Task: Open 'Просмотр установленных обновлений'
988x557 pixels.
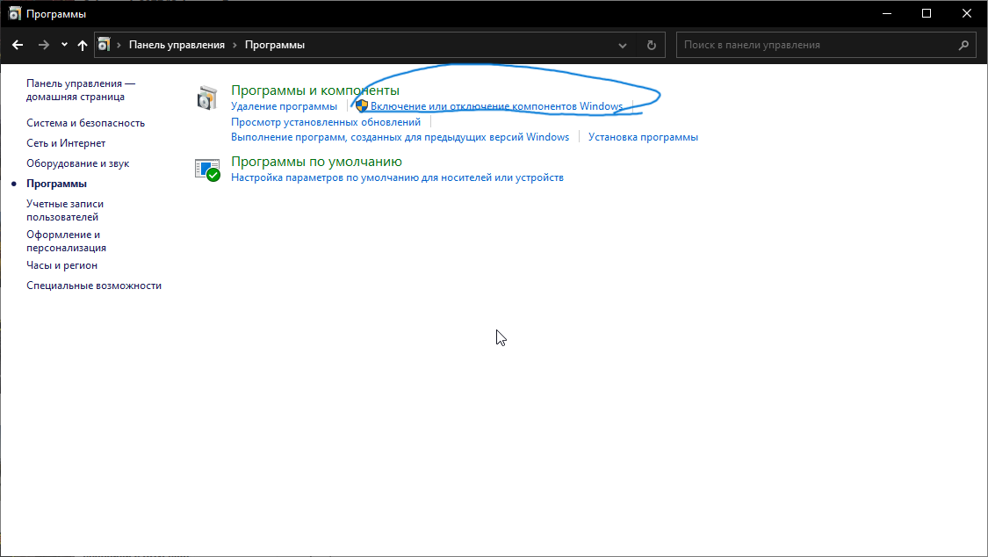Action: point(326,122)
